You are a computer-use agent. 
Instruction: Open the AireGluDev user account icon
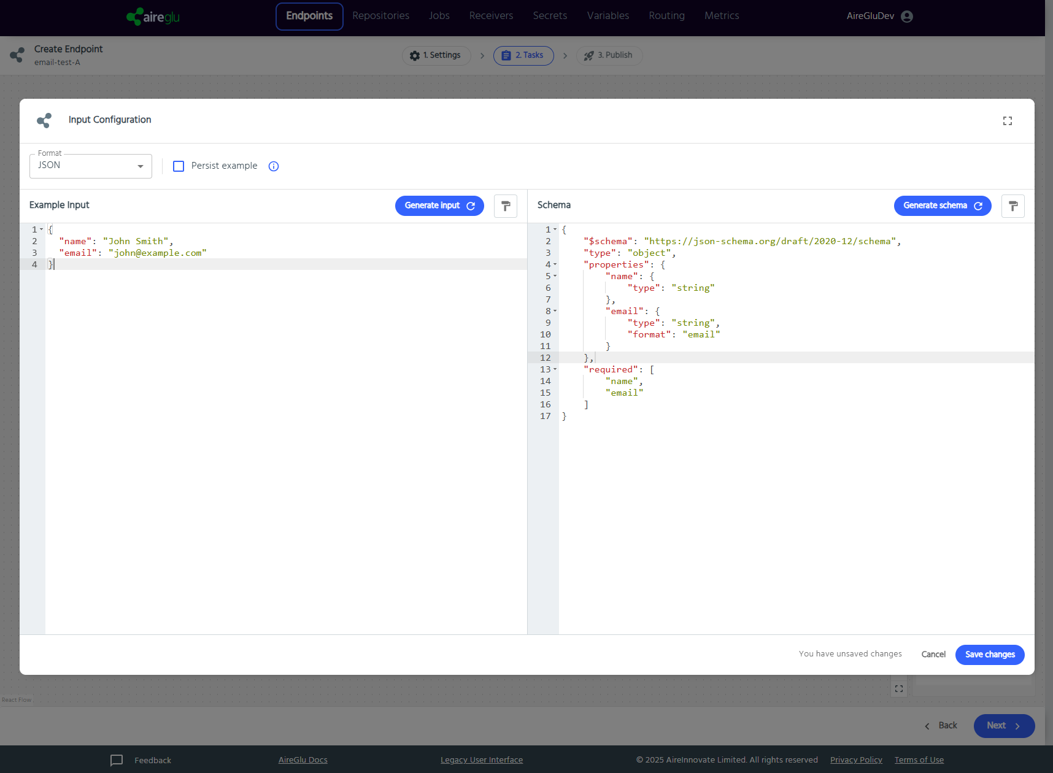pos(907,17)
